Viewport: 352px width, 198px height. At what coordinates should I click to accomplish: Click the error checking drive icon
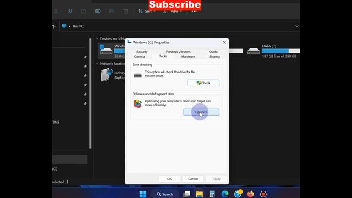(137, 75)
